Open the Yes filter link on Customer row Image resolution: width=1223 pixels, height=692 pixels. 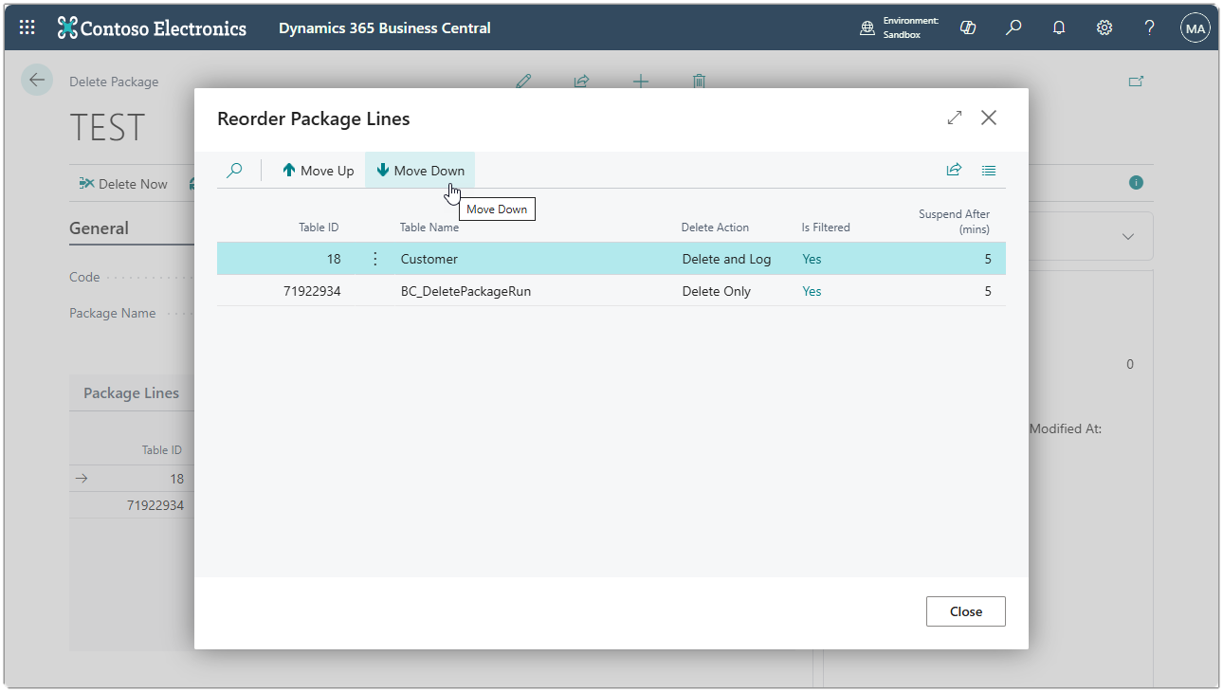pyautogui.click(x=812, y=258)
